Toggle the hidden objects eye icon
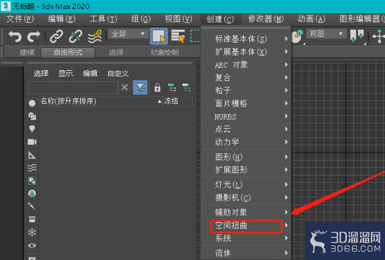 (32, 245)
